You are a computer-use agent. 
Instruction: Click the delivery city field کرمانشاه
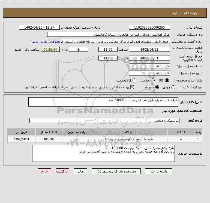coord(149,73)
